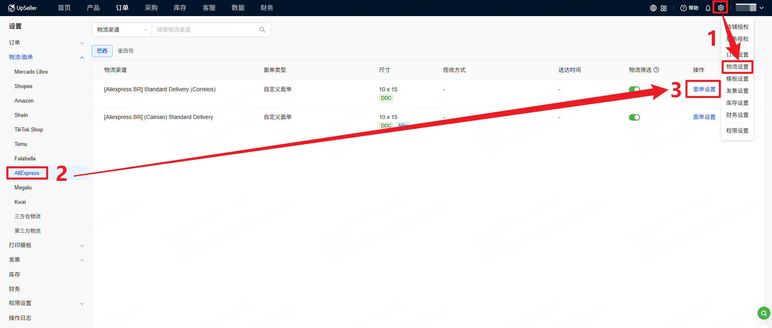772x328 pixels.
Task: Toggle the Cainiao Standard Delivery switch
Action: tap(634, 117)
